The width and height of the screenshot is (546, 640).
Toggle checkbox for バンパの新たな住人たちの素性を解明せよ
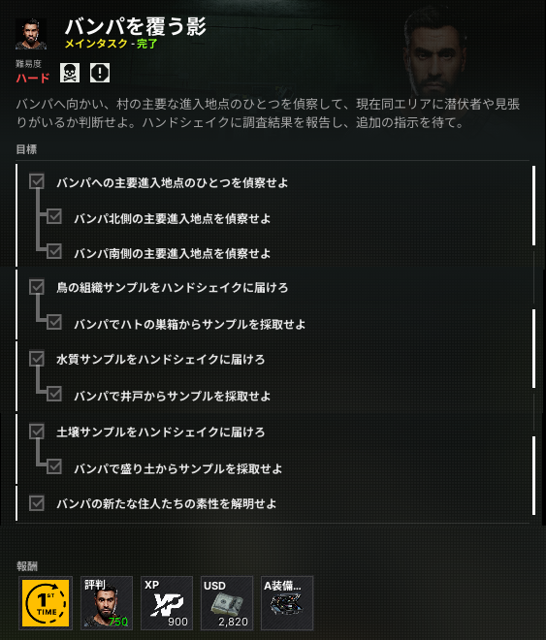[x=37, y=503]
